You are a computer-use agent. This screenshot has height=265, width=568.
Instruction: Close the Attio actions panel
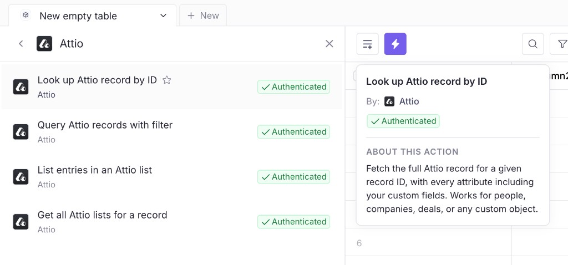coord(329,44)
